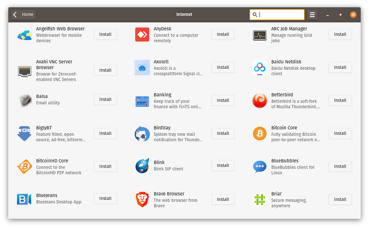Install Briar
Screen dimensions: 369x228
pos(340,199)
